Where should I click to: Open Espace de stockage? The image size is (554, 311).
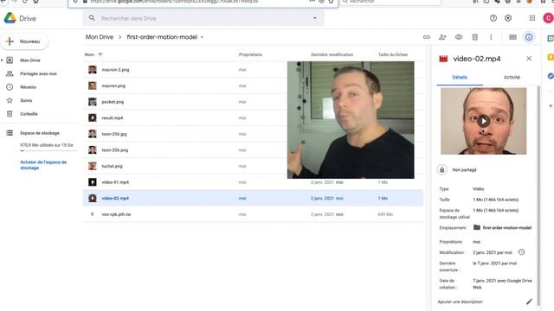click(x=40, y=133)
